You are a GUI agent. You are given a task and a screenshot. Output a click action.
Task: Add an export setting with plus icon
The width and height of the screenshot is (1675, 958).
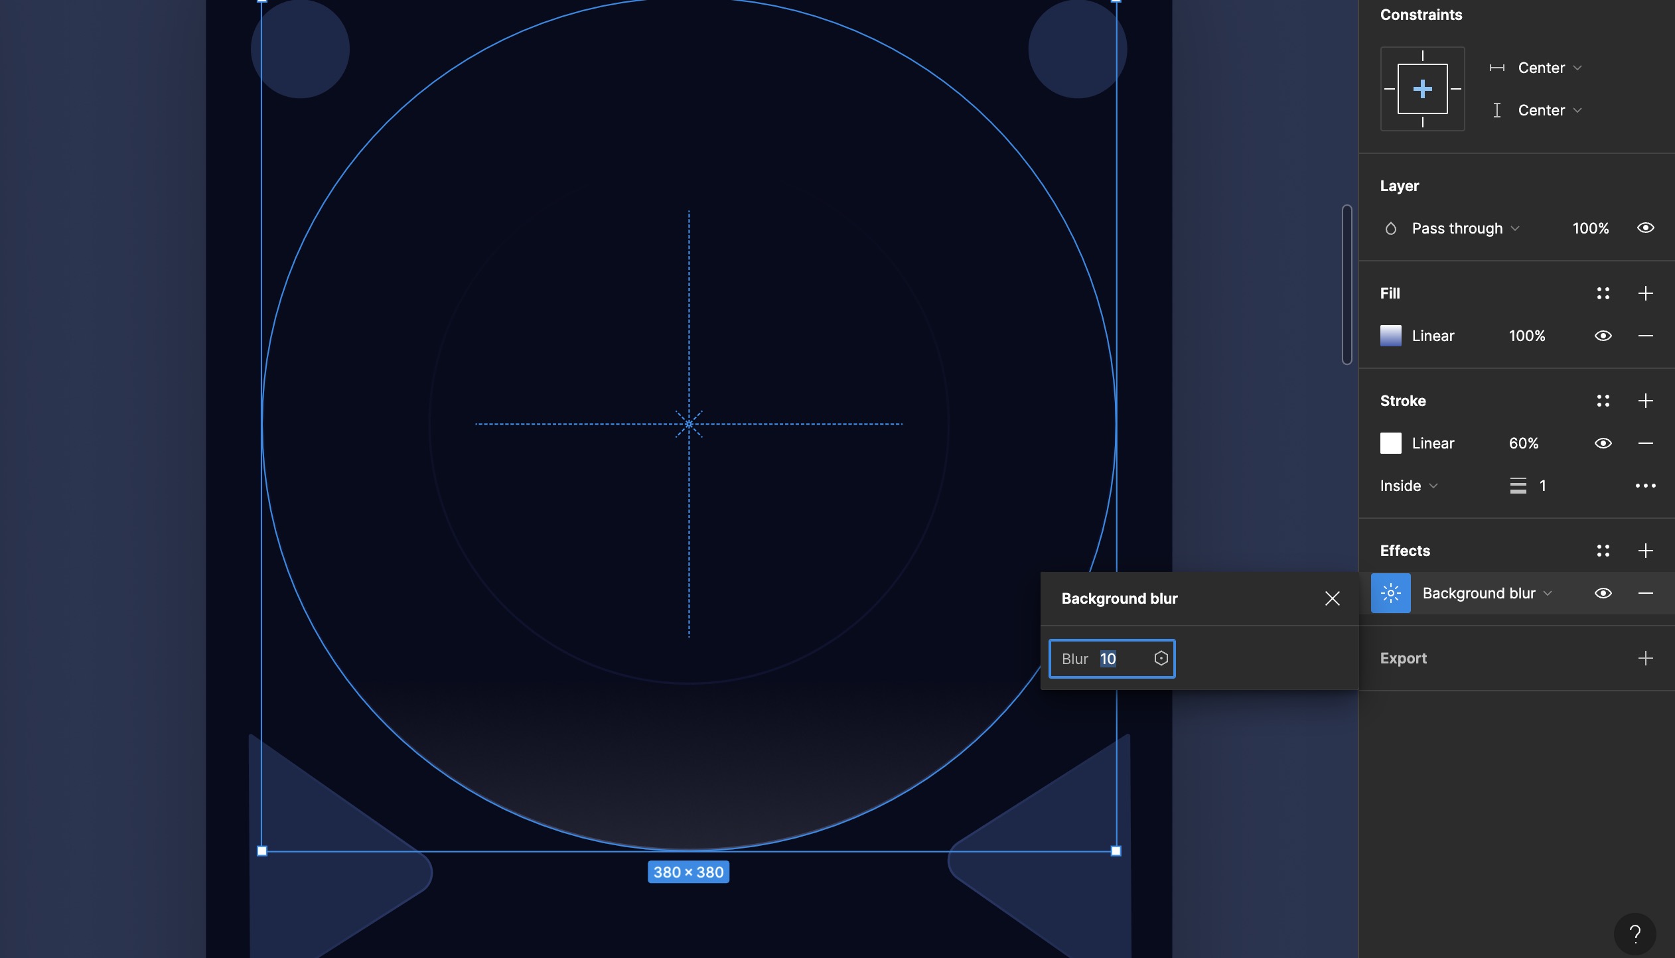(1647, 658)
